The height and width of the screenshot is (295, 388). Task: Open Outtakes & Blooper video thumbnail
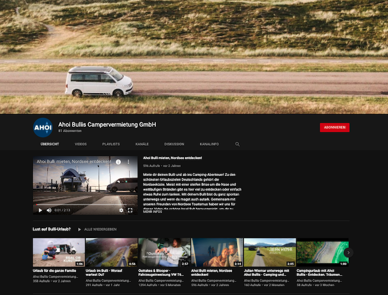point(164,252)
